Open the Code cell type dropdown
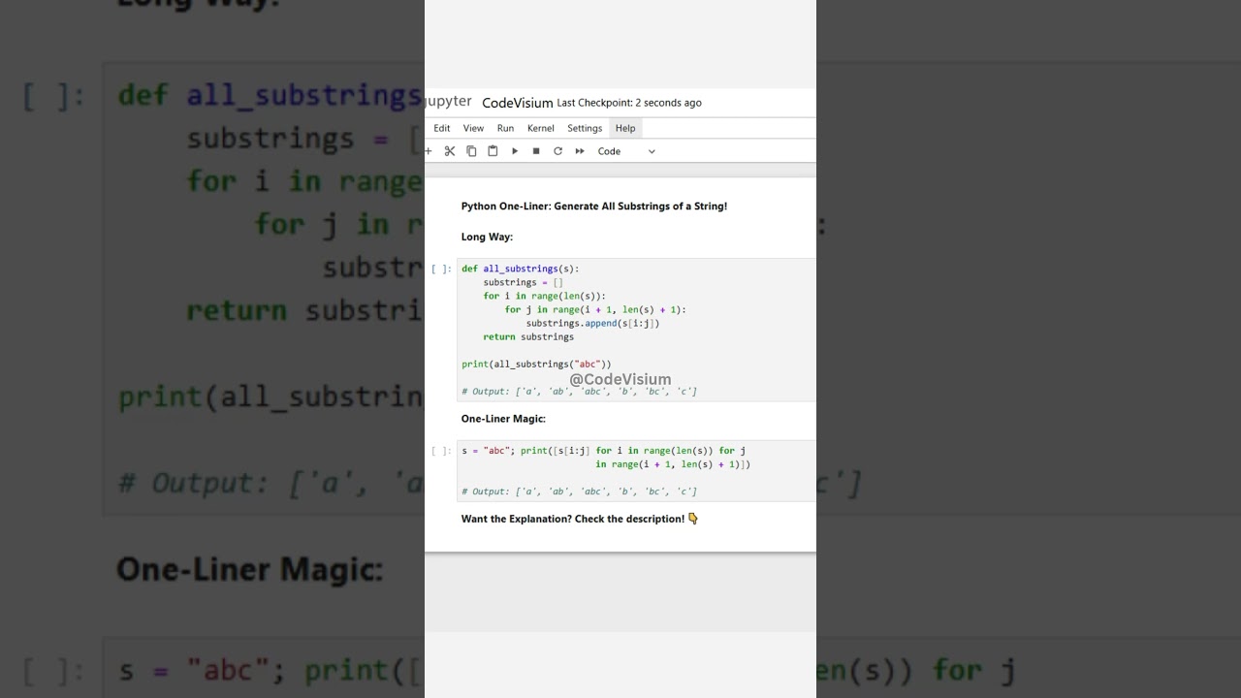This screenshot has height=698, width=1241. click(x=626, y=151)
